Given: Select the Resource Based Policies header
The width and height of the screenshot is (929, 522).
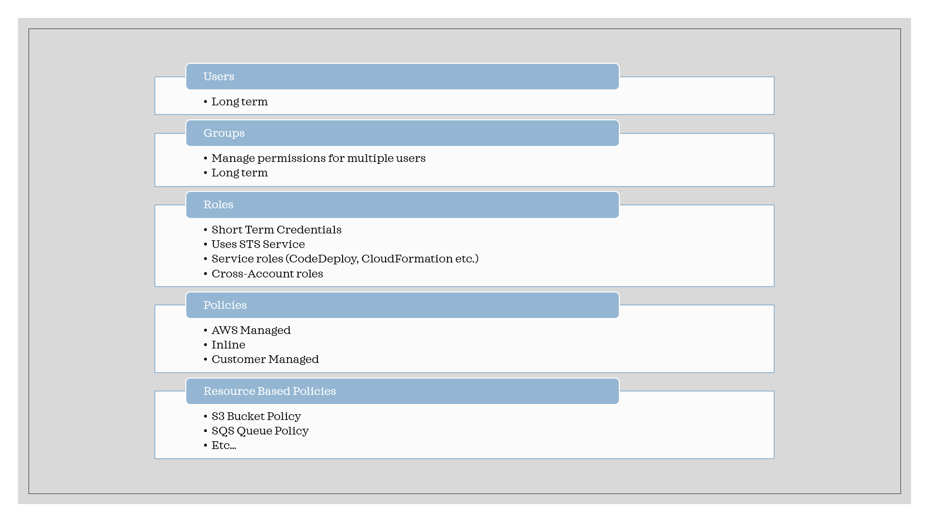Looking at the screenshot, I should 402,391.
